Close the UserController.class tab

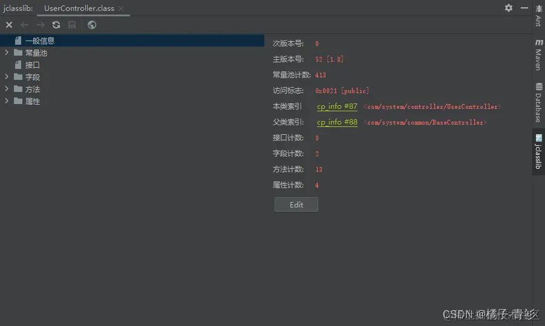[x=121, y=8]
